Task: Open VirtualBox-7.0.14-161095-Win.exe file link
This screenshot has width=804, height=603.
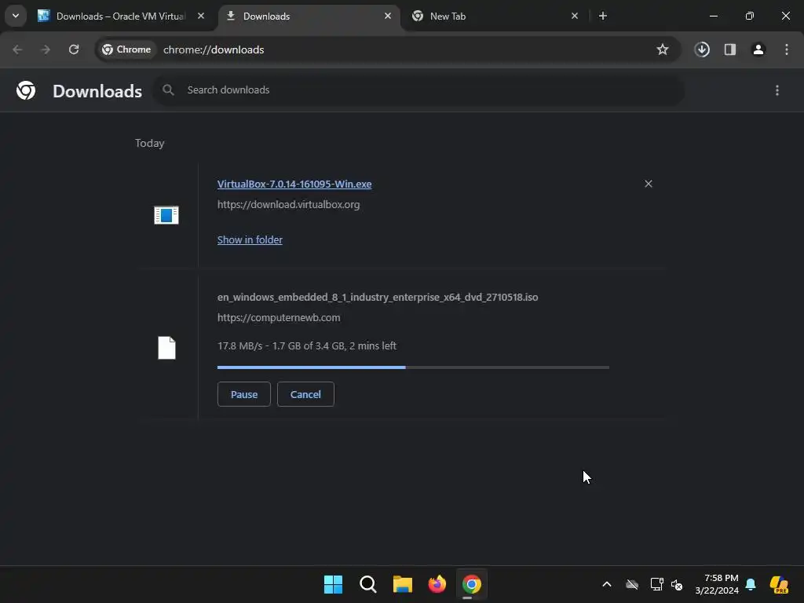Action: pyautogui.click(x=294, y=184)
